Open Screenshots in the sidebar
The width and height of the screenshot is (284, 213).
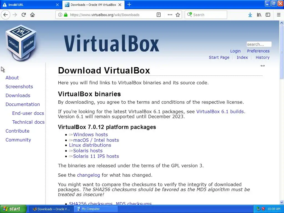(19, 87)
